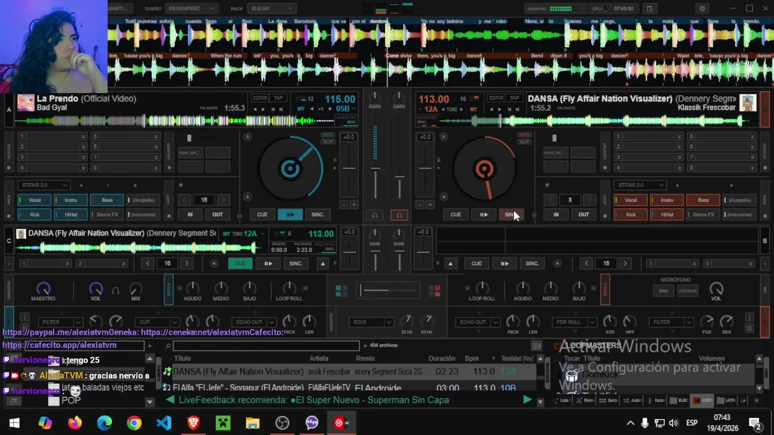Toggle Kick stem on right deck
The image size is (774, 435).
630,214
